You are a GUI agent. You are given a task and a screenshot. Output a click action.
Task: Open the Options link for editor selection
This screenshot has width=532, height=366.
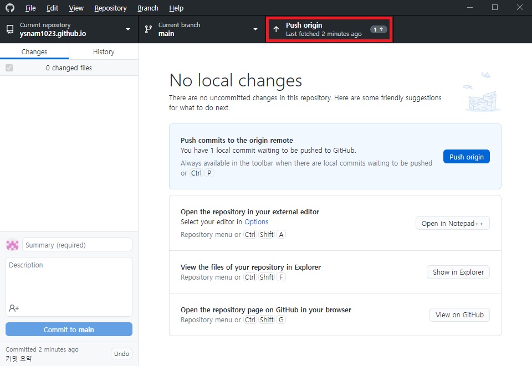256,222
